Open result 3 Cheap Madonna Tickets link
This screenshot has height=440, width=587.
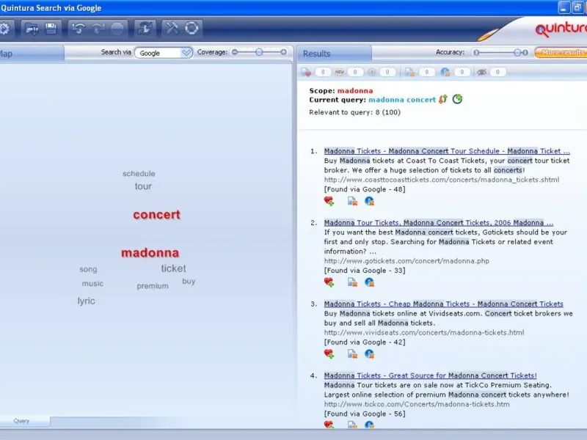(444, 304)
